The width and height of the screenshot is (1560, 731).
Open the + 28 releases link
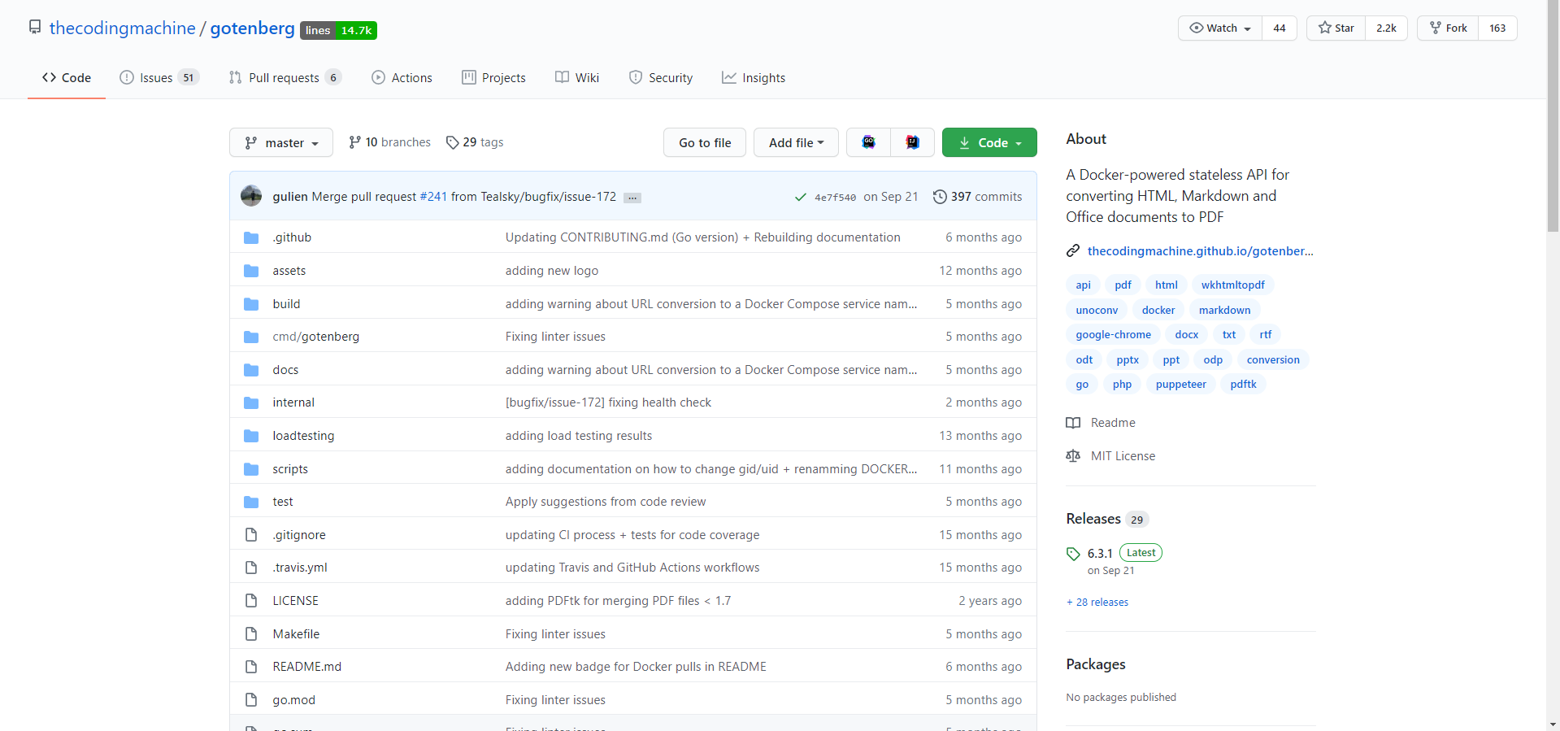point(1097,603)
